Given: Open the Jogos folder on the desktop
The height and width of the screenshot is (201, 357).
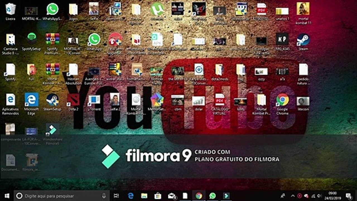Looking at the screenshot, I should 73,11.
